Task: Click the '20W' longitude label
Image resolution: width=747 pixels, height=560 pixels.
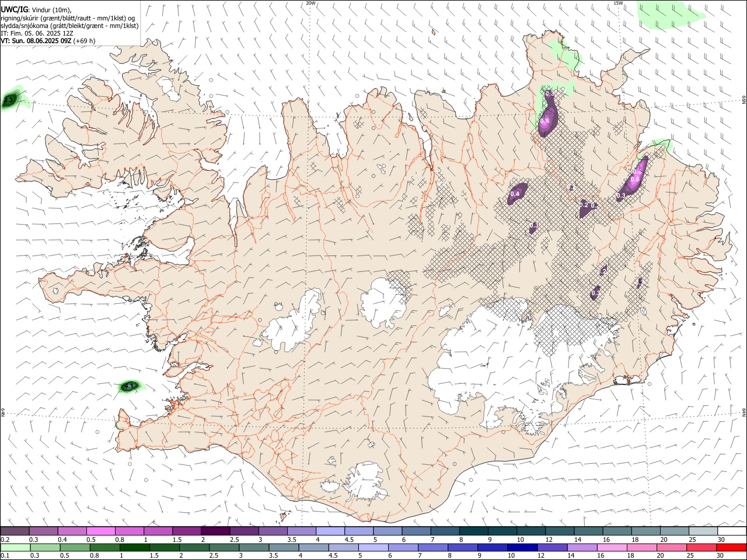Action: pyautogui.click(x=311, y=3)
